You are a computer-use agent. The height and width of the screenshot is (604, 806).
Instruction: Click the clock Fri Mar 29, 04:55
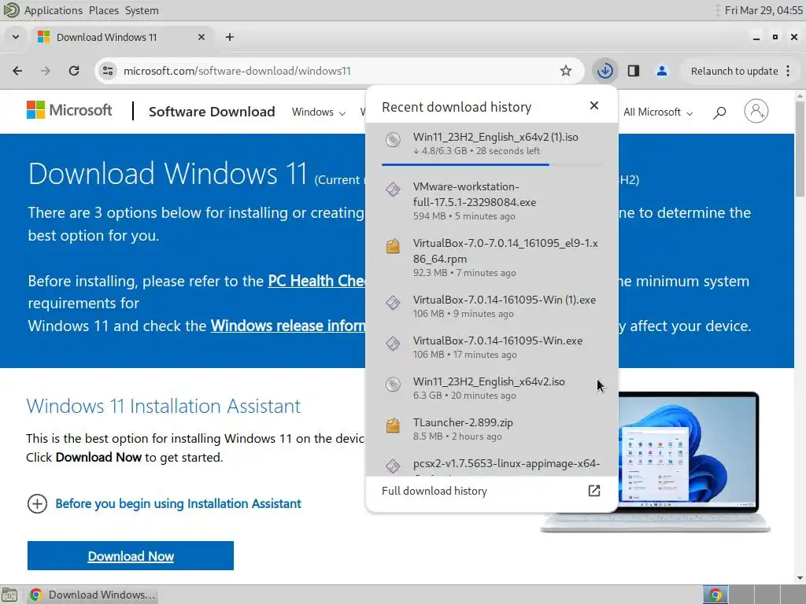tap(763, 10)
